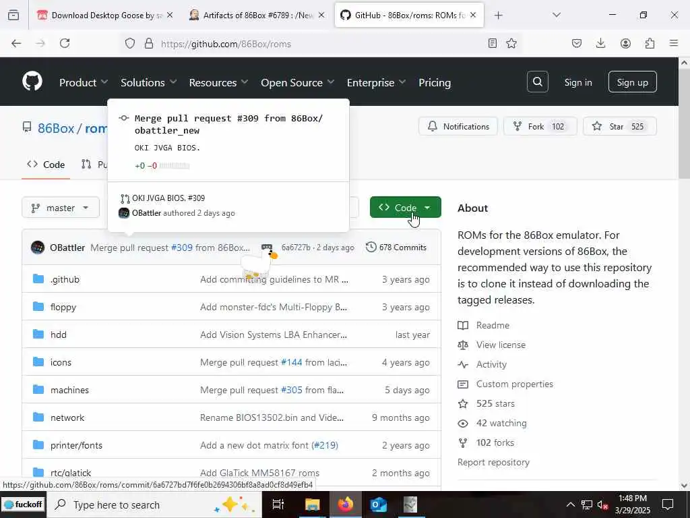Click the Type here to search box
690x518 pixels.
tap(154, 505)
